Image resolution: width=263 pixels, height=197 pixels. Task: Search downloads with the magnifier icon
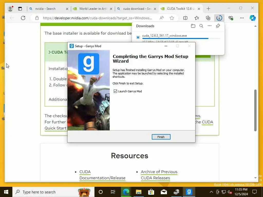coord(201,26)
